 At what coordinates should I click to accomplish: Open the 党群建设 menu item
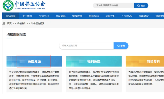pyautogui.click(x=144, y=16)
